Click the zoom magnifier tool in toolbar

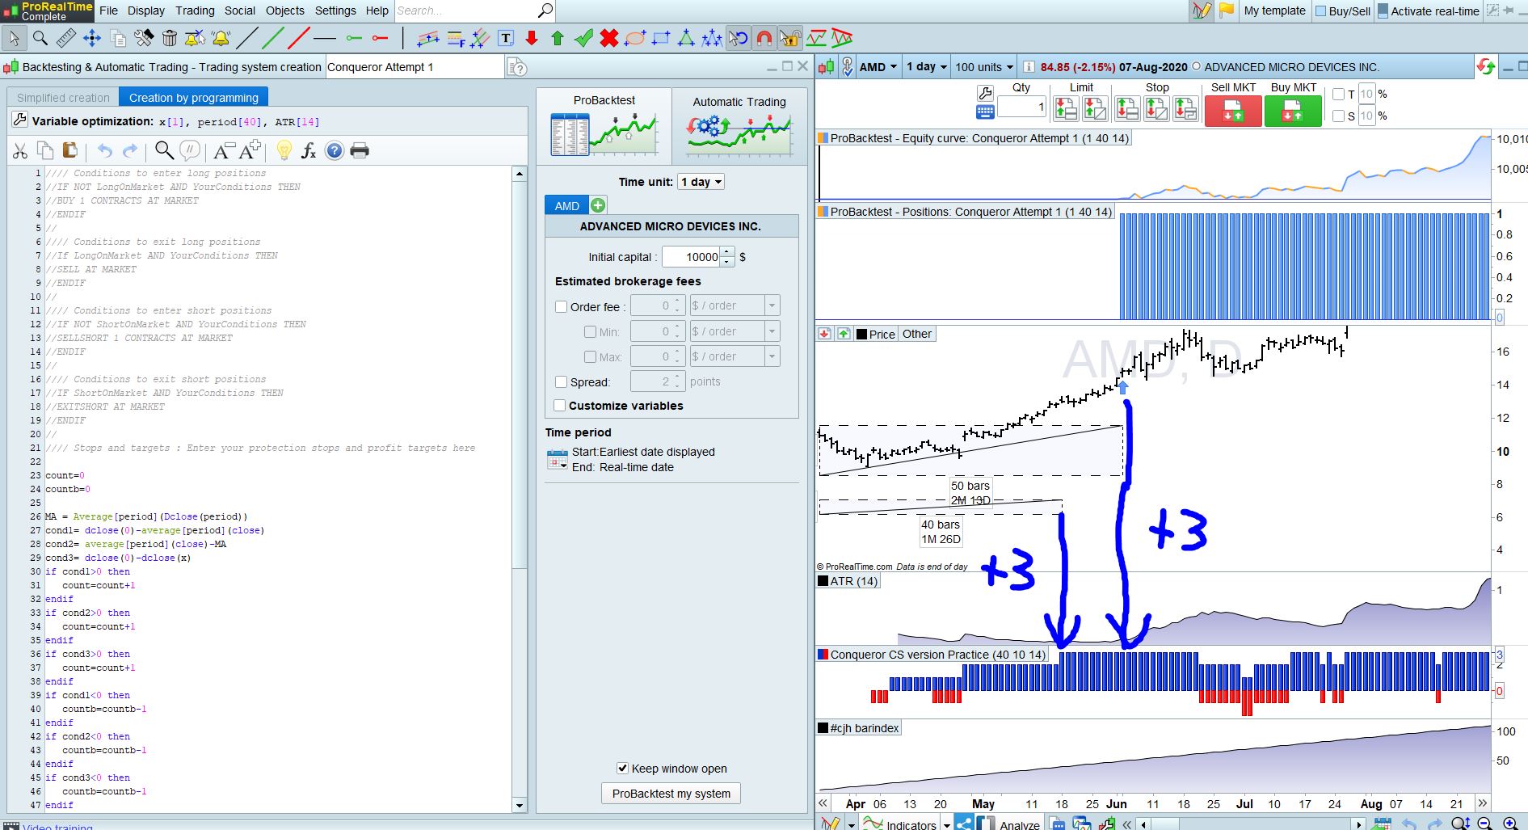pos(40,38)
